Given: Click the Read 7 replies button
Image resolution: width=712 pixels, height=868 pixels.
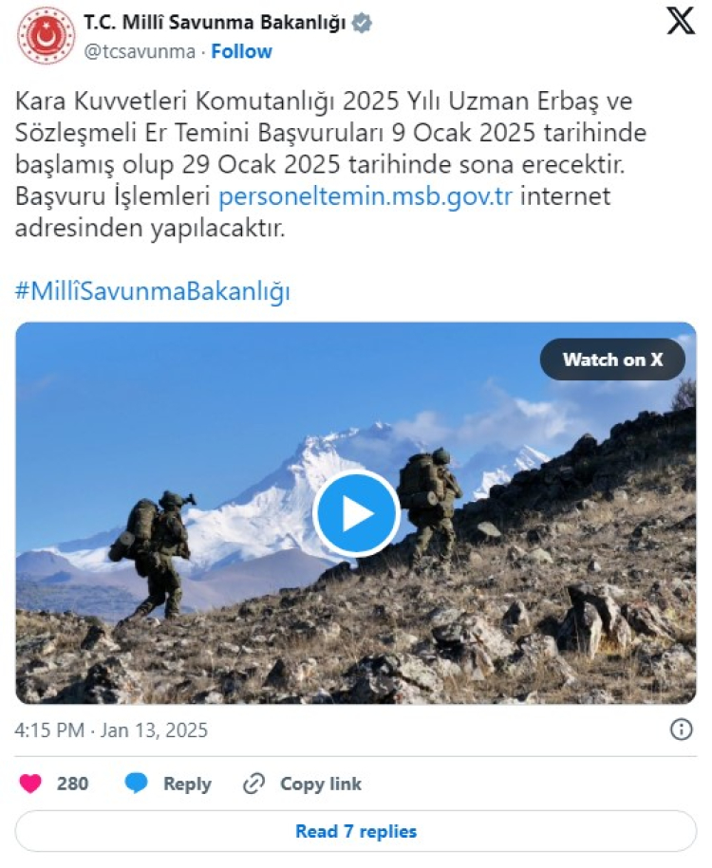Looking at the screenshot, I should [356, 831].
